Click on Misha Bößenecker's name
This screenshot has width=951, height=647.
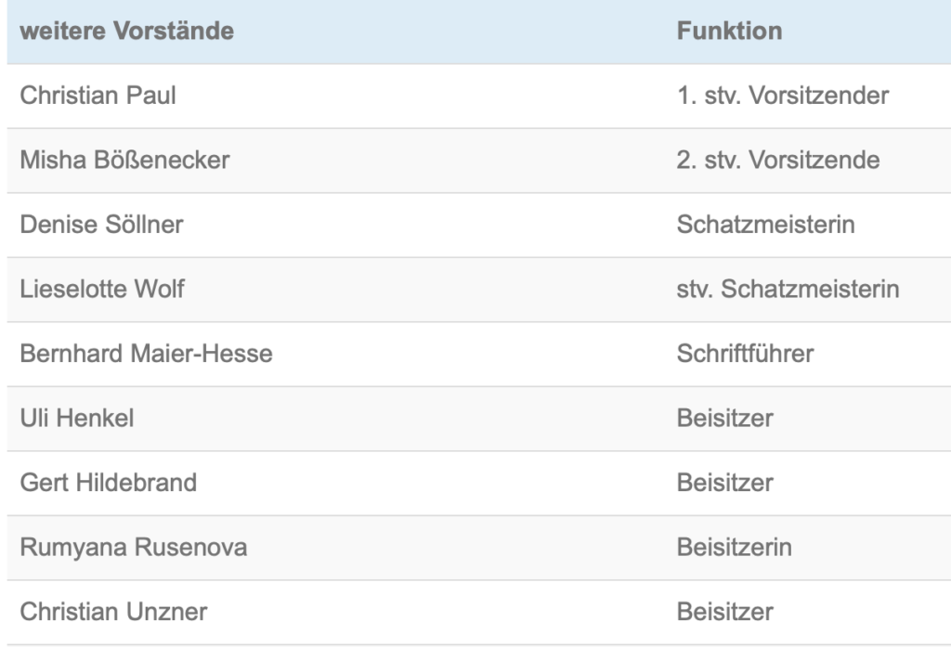tap(124, 161)
